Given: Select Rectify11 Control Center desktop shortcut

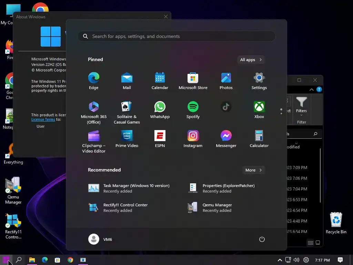Looking at the screenshot, I should (13, 226).
